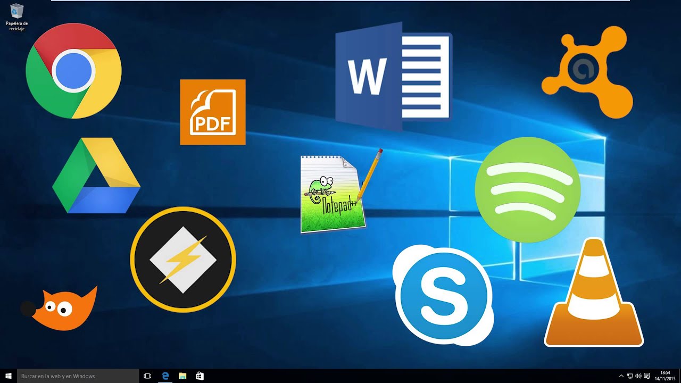681x383 pixels.
Task: Open Spotify
Action: [527, 190]
